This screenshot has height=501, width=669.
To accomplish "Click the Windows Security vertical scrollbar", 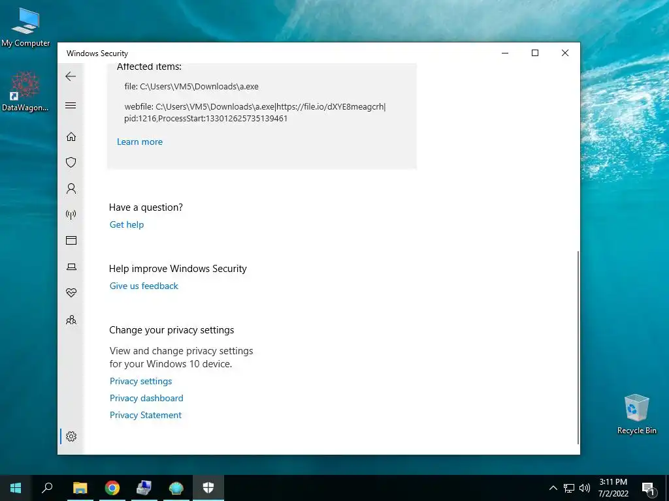I will pos(578,347).
